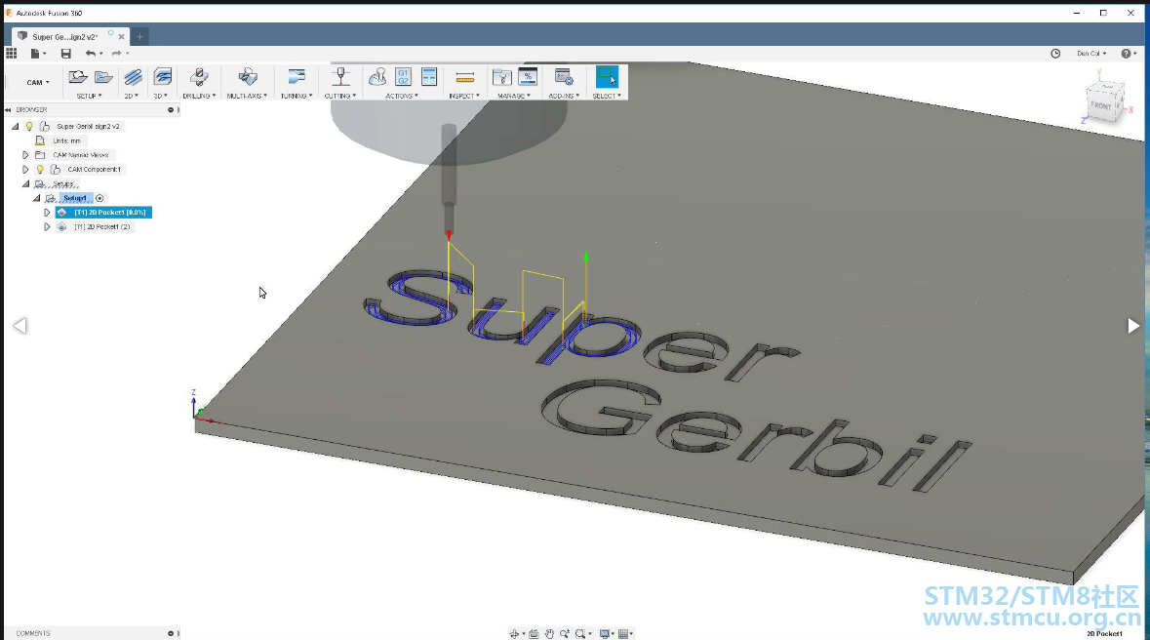The height and width of the screenshot is (640, 1150).
Task: Click the Look At navigation tool
Action: pos(534,633)
